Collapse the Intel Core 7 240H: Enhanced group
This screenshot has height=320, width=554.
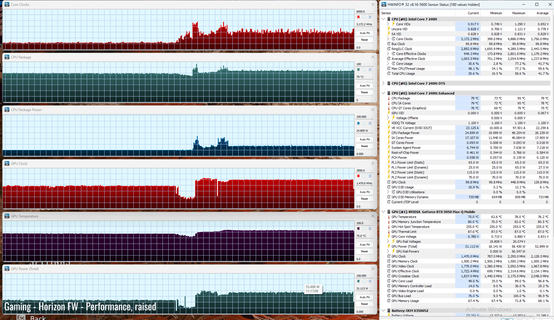[x=383, y=93]
